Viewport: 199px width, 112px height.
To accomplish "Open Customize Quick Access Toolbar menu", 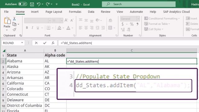I will [57, 4].
